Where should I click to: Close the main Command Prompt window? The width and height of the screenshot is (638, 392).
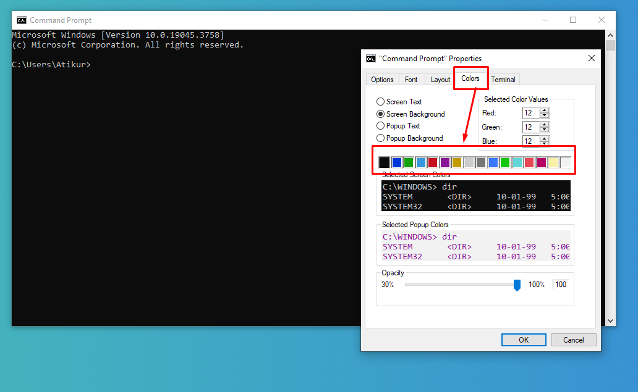[602, 20]
